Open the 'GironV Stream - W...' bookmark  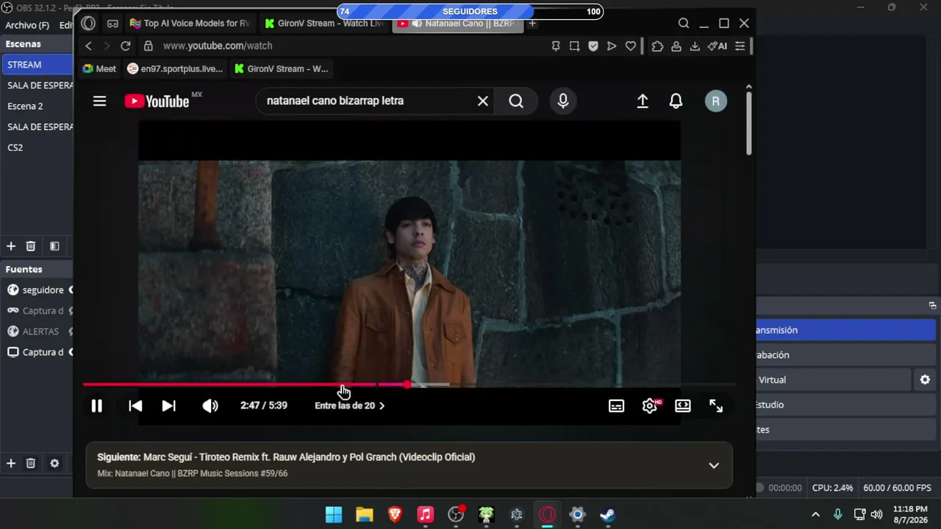[x=281, y=68]
